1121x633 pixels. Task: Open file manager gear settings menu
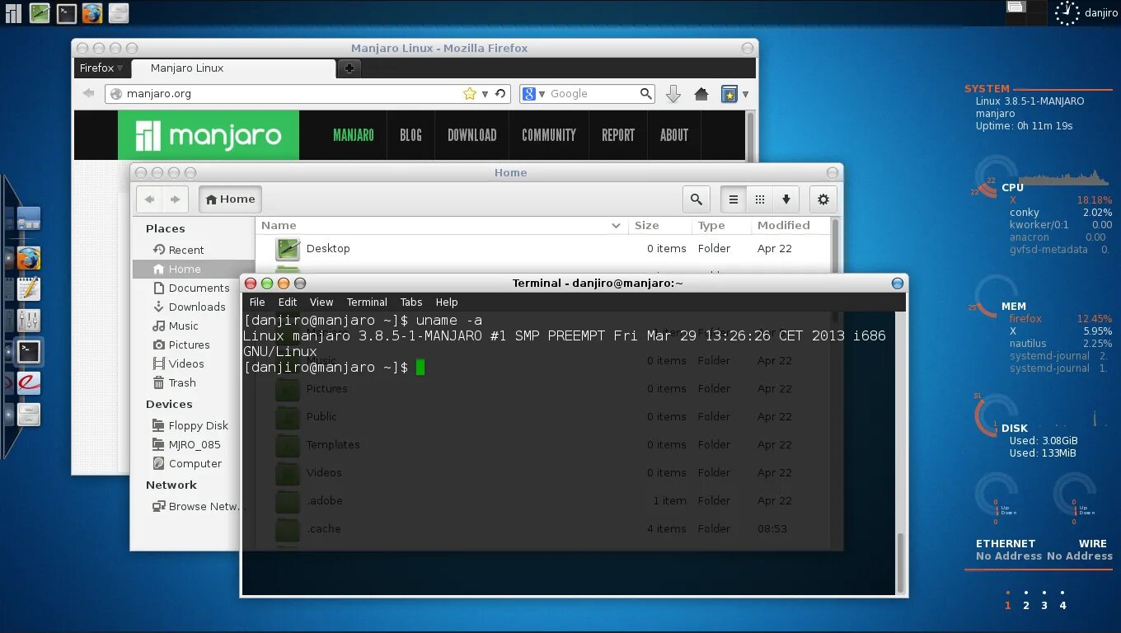pyautogui.click(x=823, y=199)
